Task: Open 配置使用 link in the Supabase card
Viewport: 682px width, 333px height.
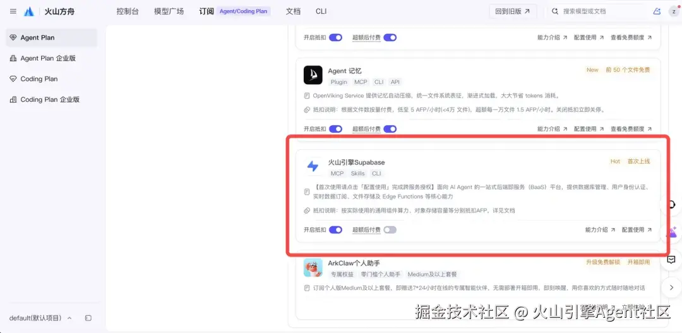Action: click(x=637, y=230)
